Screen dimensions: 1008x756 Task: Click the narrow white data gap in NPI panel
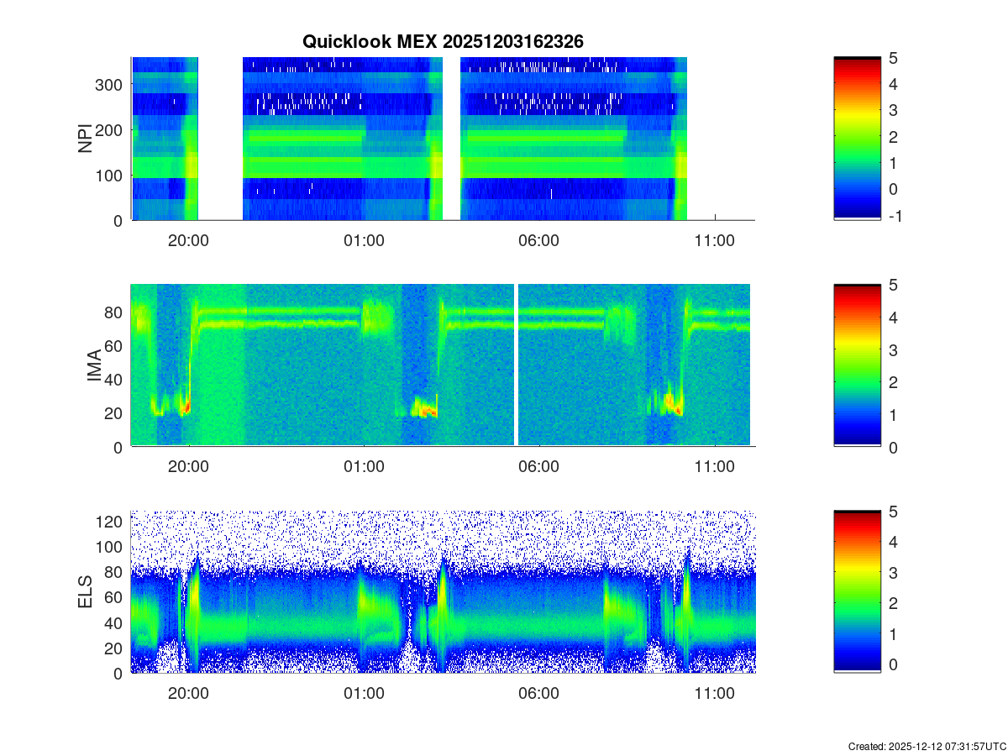[x=452, y=139]
